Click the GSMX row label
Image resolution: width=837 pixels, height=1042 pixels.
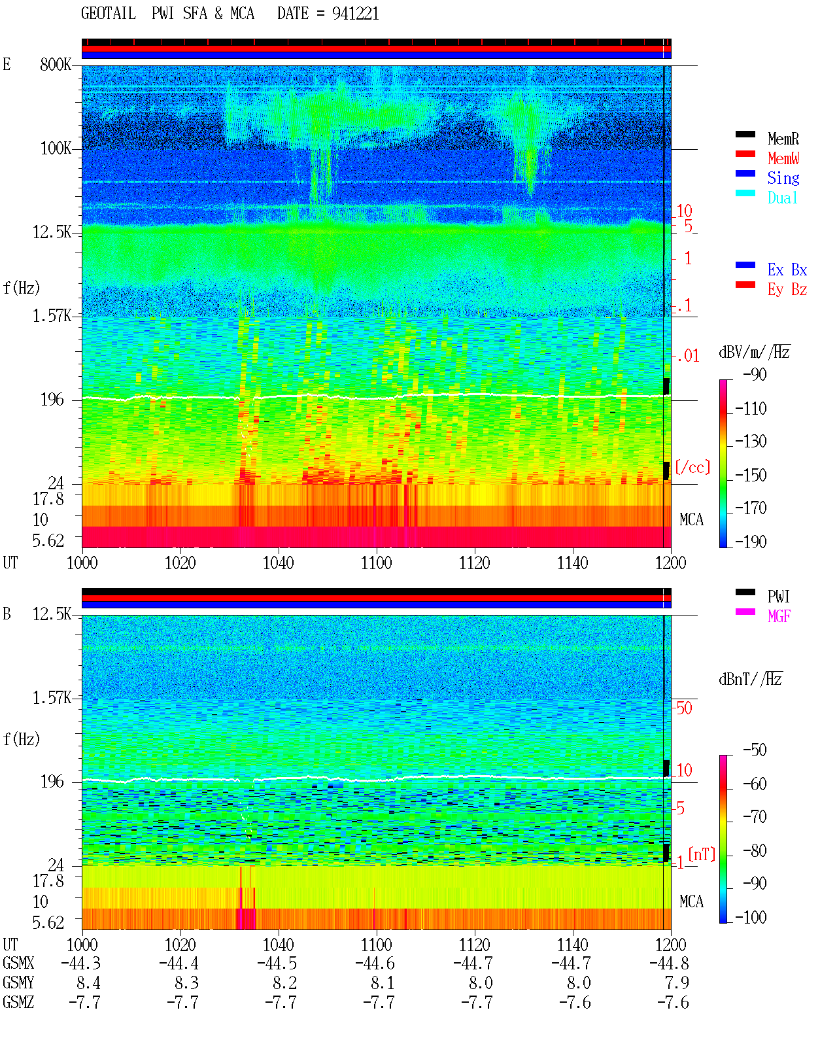[18, 964]
